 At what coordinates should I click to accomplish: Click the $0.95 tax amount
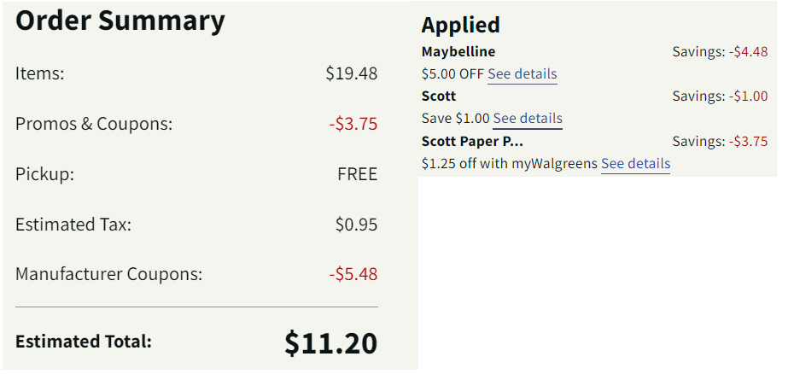[356, 225]
